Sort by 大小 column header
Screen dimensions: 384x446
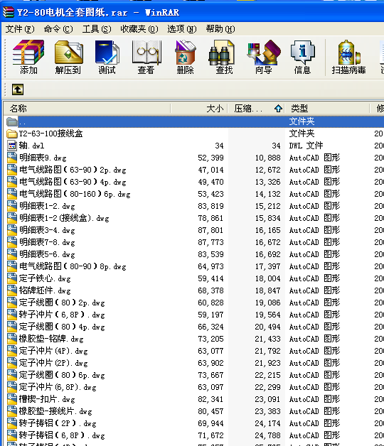tap(199, 109)
